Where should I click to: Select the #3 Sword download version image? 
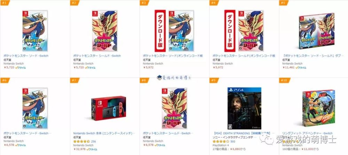point(174,31)
